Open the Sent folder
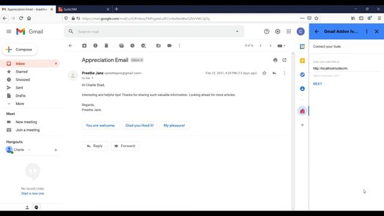Screen dimensions: 384x216 coord(19,88)
